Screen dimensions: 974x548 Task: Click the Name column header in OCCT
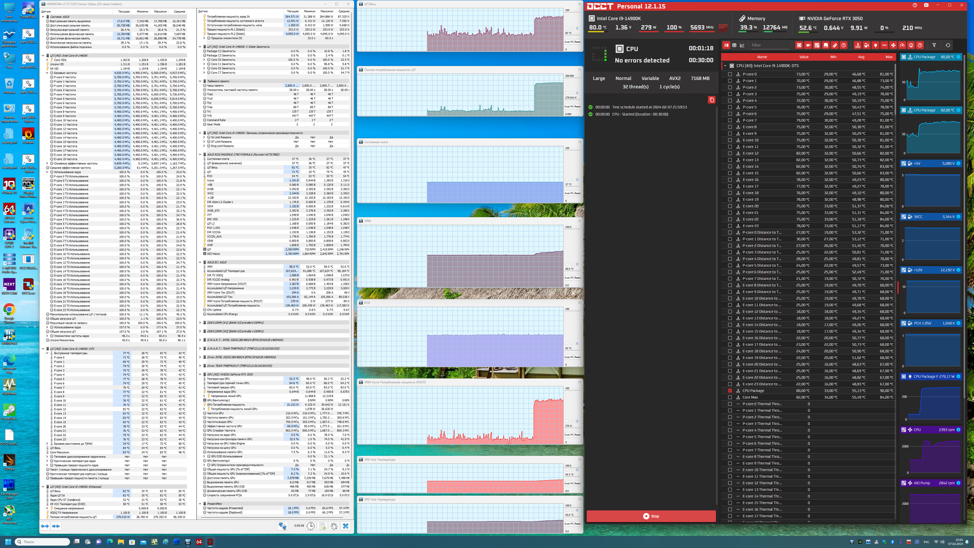click(762, 57)
